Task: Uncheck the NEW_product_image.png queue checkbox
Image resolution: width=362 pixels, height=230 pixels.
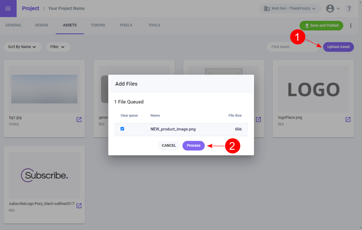Action: pos(122,129)
